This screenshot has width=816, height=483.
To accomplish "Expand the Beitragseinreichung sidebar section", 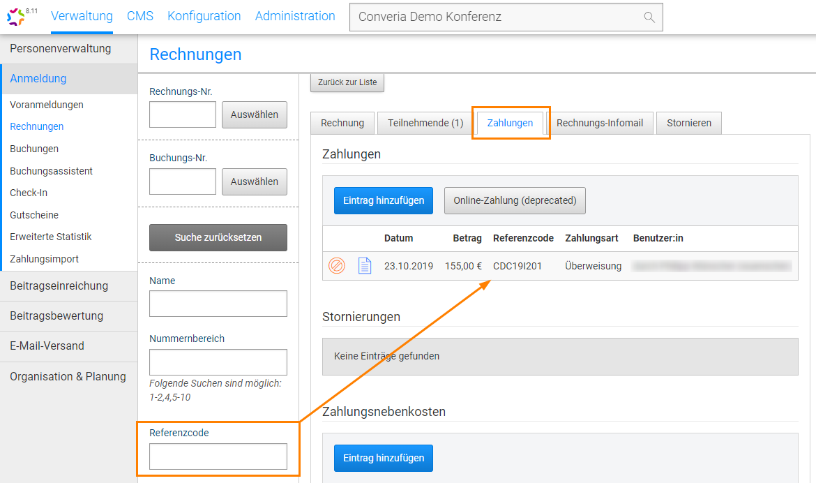I will (59, 285).
